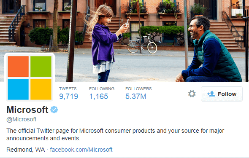Viewport: 249px width, 158px height.
Task: Click the add-person icon inside Follow button
Action: tap(211, 94)
